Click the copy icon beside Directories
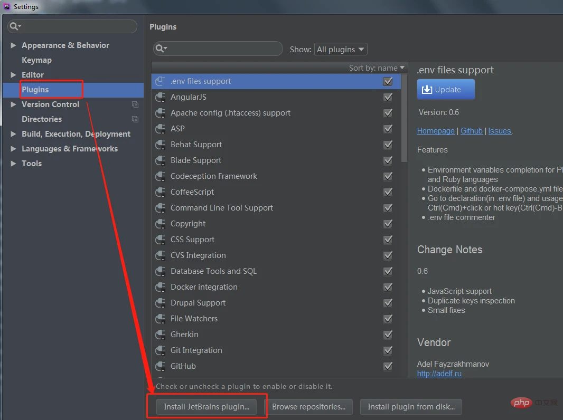This screenshot has height=420, width=563. pyautogui.click(x=135, y=119)
